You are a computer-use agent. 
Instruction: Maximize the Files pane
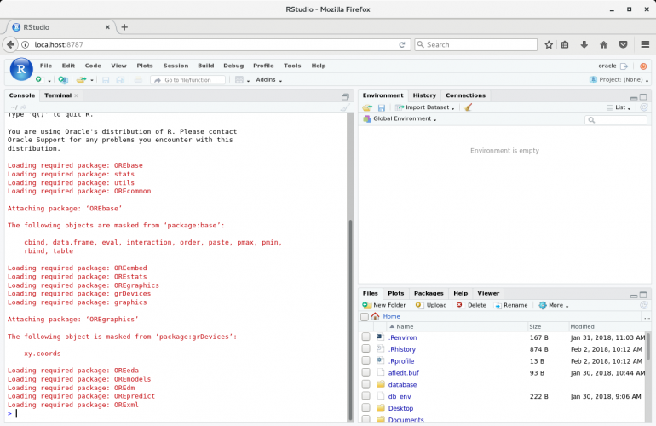coord(643,295)
